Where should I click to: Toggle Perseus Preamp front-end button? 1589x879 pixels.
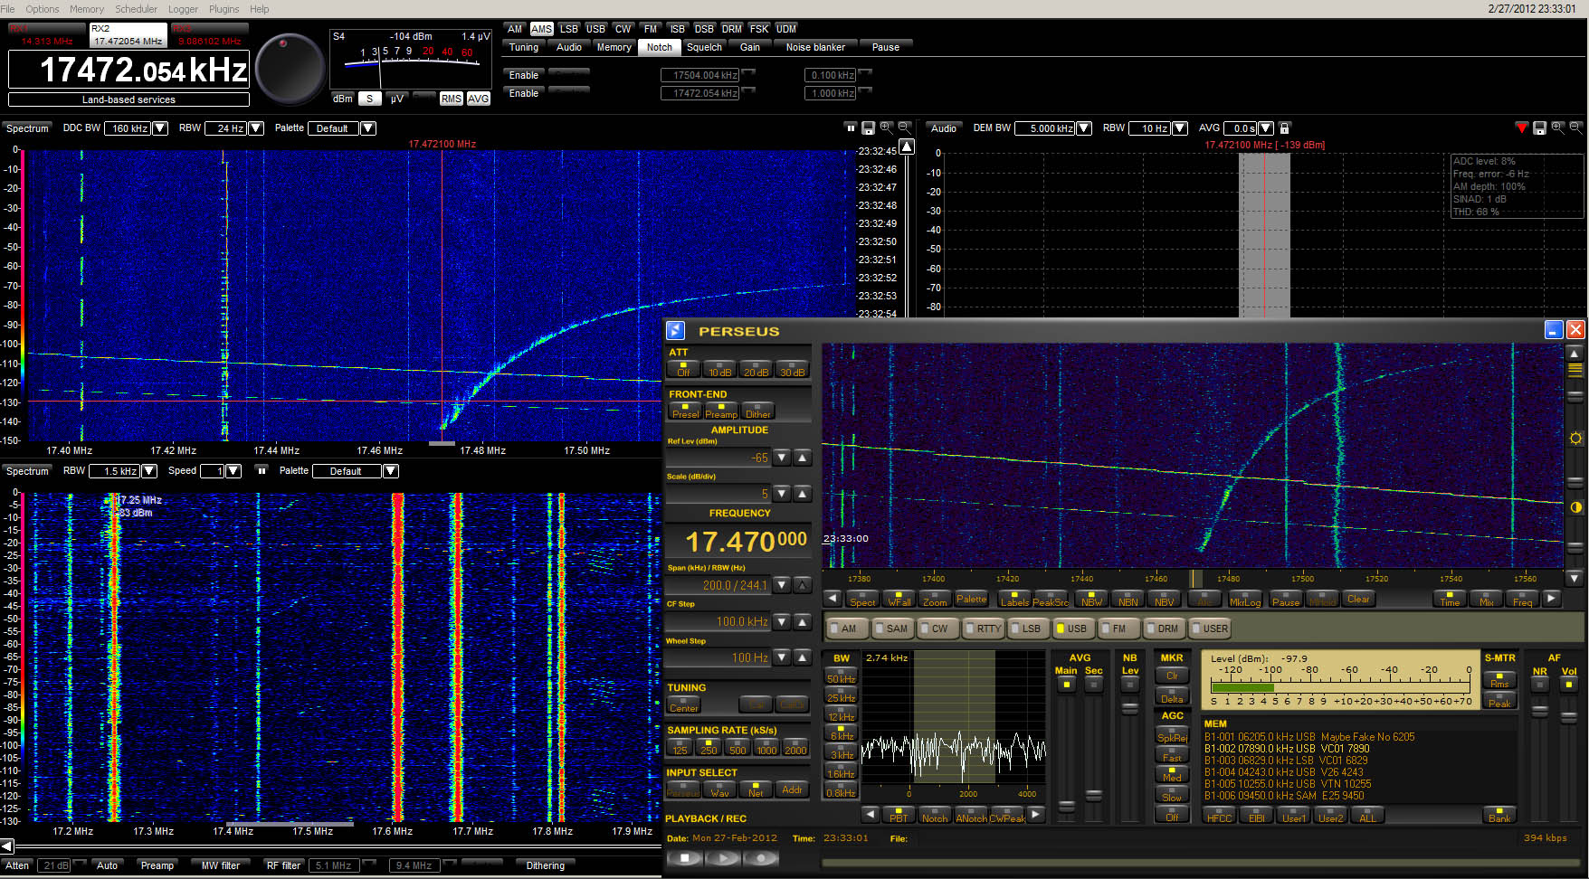721,411
